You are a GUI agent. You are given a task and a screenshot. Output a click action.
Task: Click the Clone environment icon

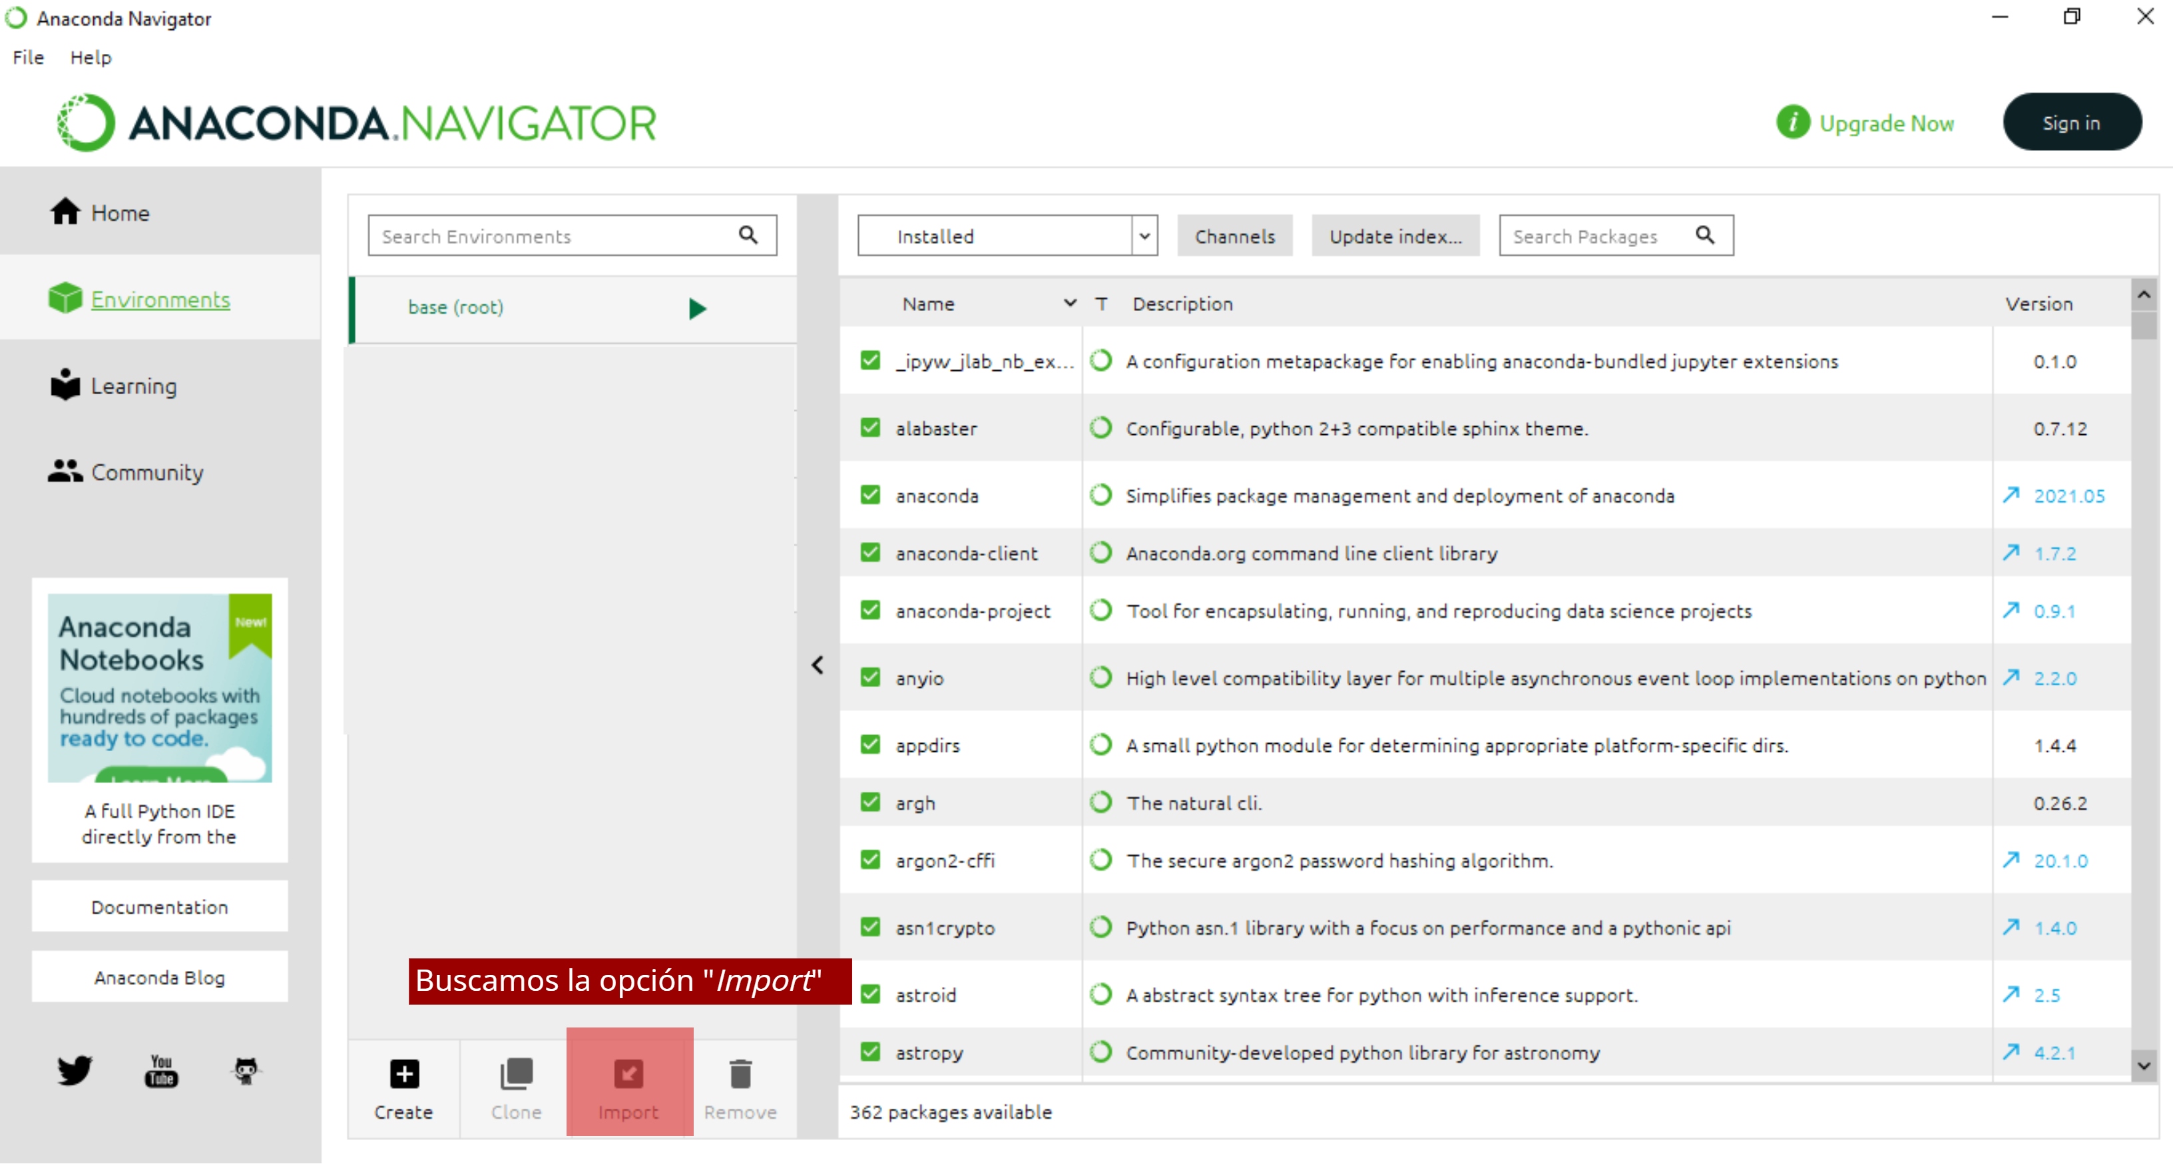coord(516,1073)
